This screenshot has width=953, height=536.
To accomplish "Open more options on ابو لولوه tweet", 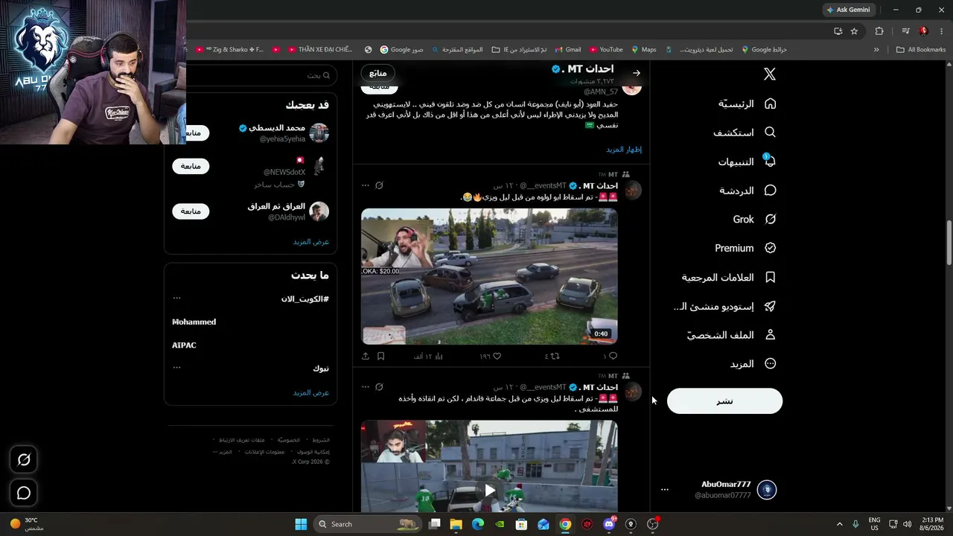I will (x=365, y=185).
